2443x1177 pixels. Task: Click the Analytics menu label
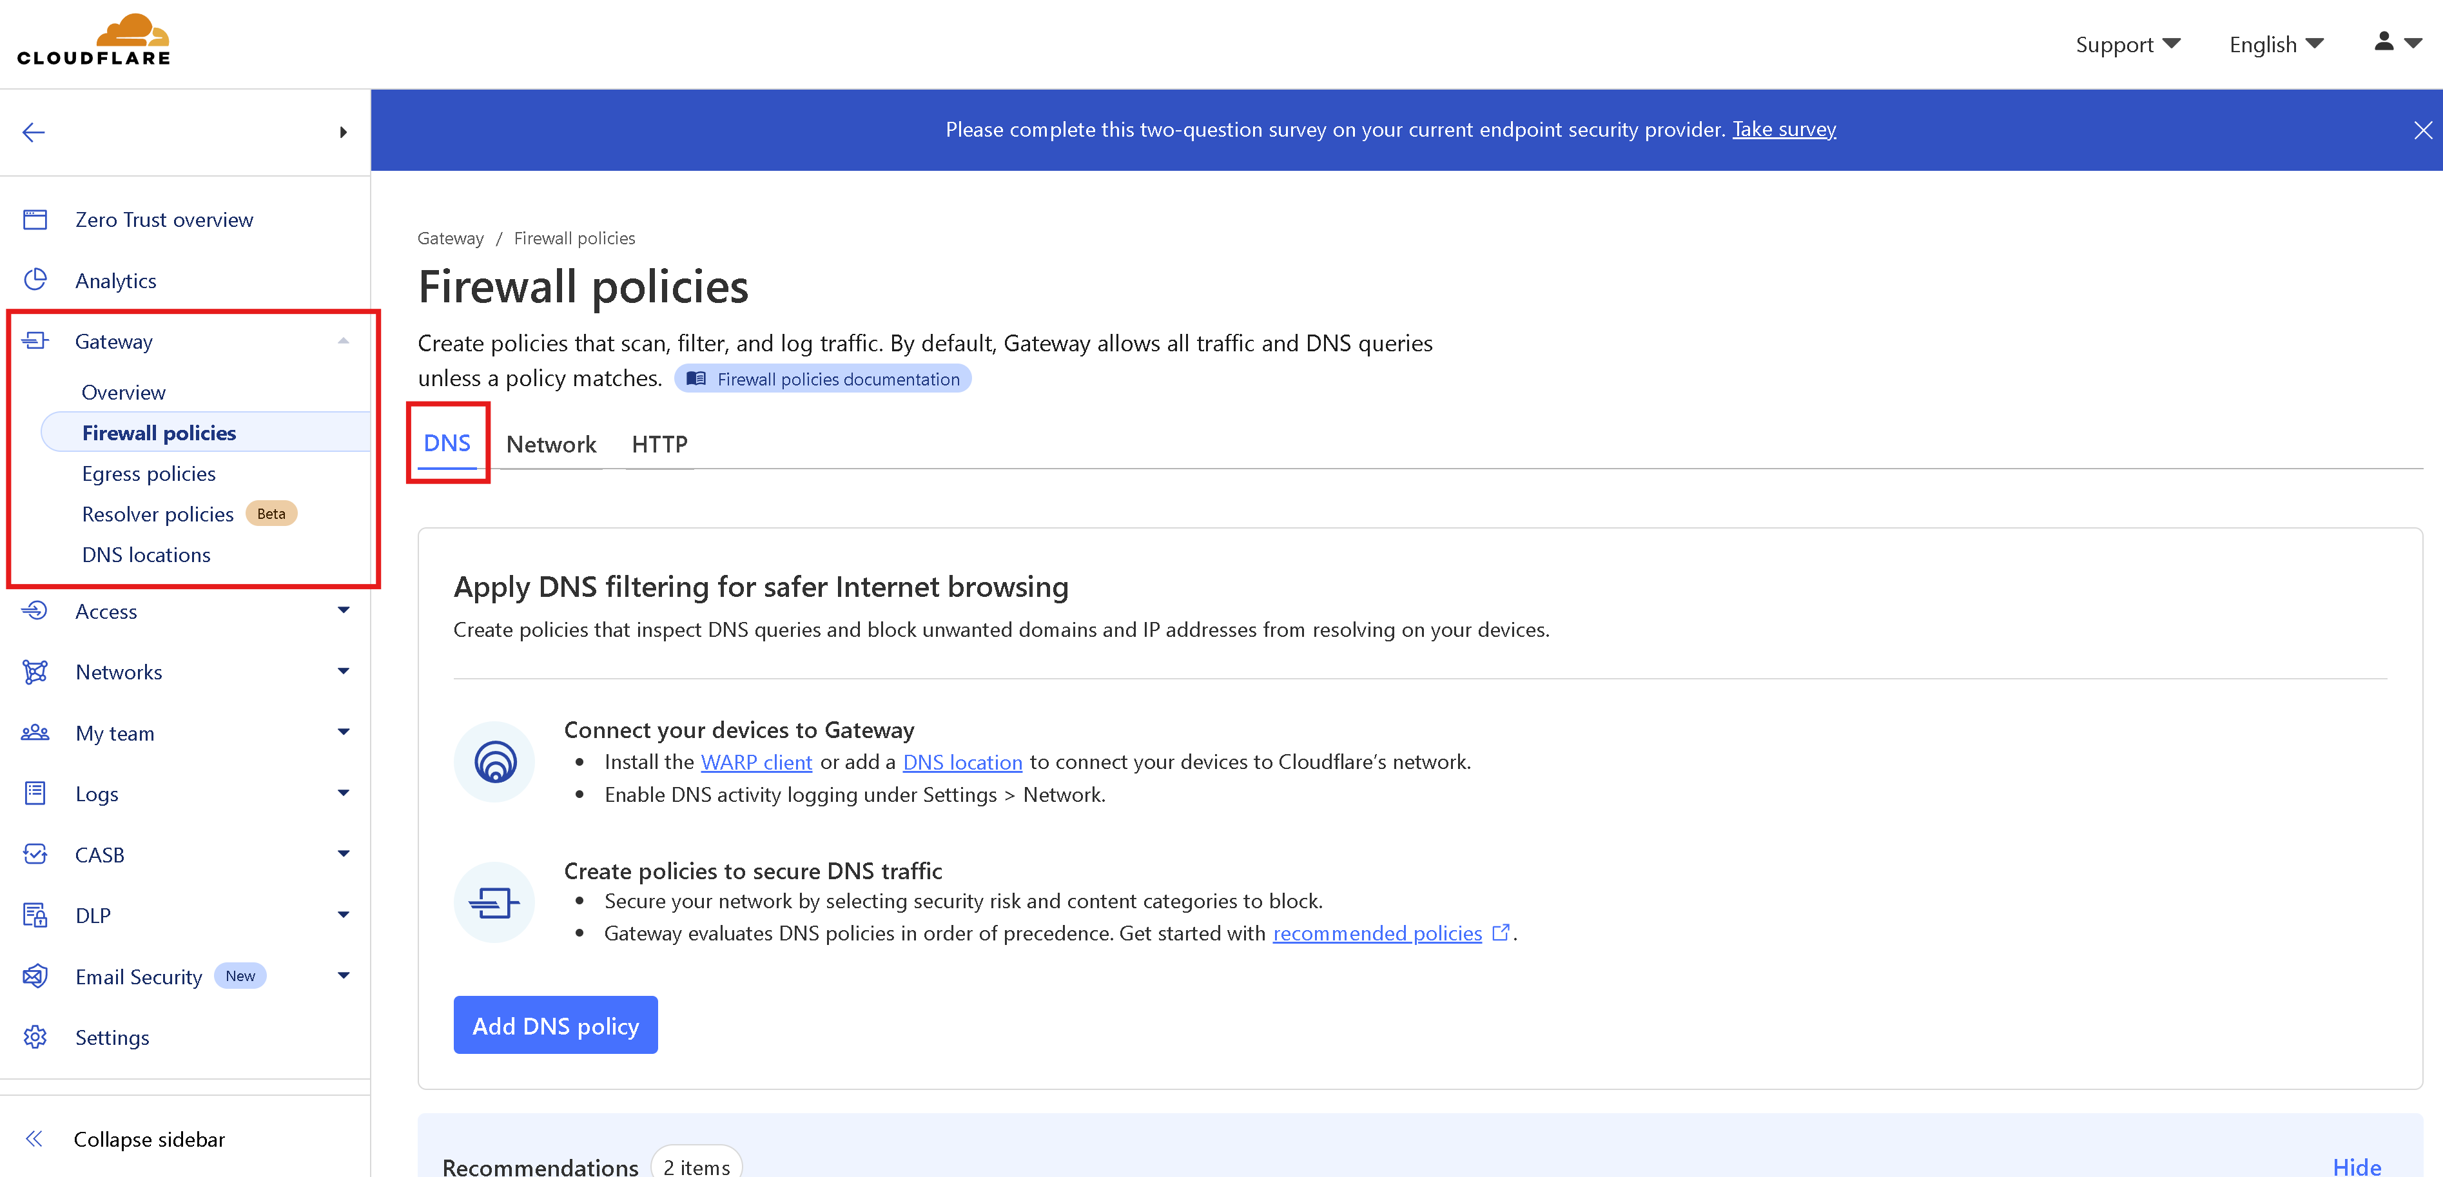click(x=115, y=281)
